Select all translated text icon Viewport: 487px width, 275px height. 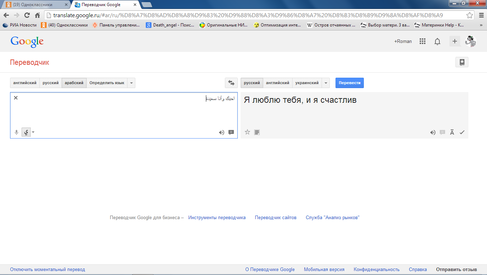257,132
